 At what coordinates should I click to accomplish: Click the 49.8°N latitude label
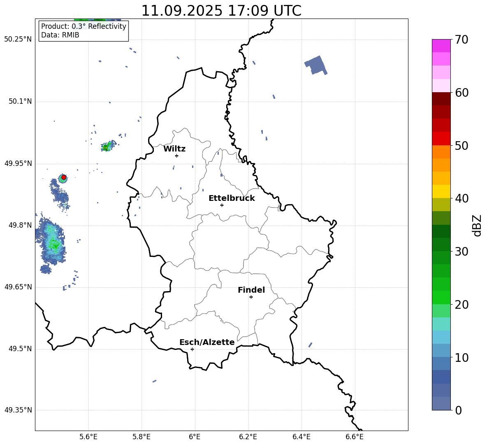click(20, 225)
